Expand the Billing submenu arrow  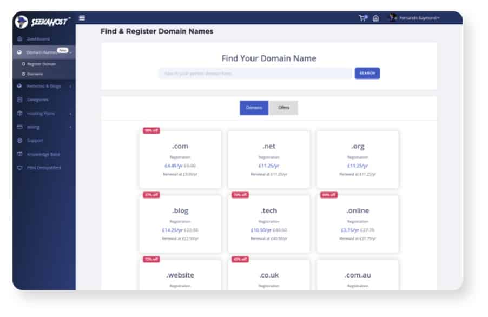tap(71, 127)
